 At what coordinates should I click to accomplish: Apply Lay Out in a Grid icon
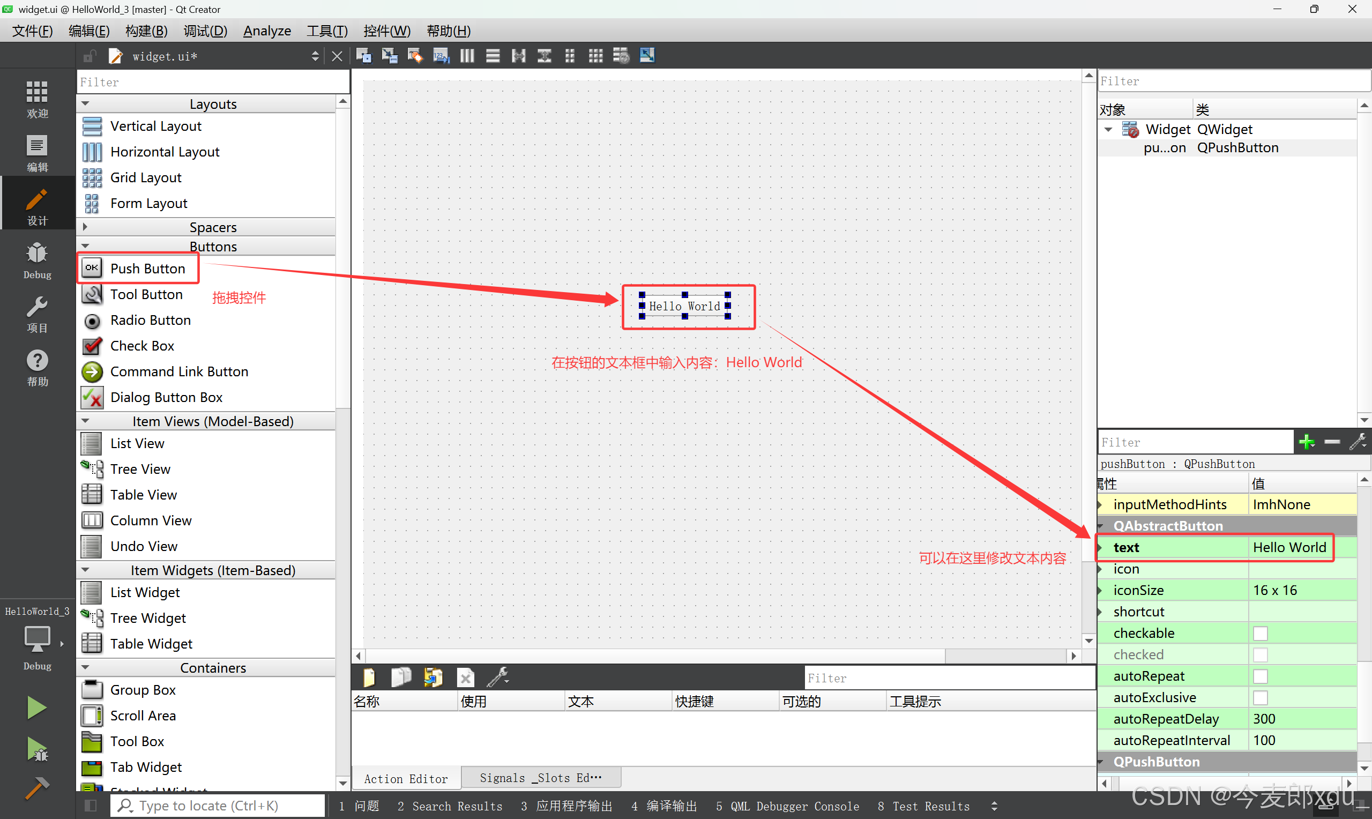[x=595, y=56]
